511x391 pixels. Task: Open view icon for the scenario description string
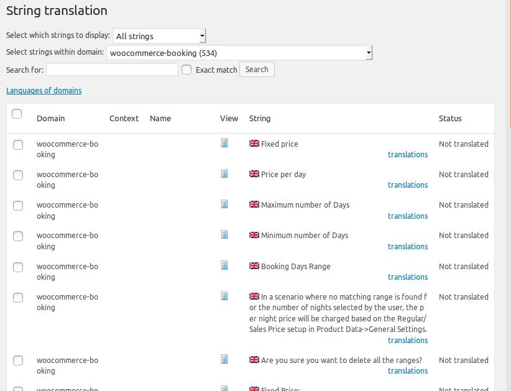point(224,296)
